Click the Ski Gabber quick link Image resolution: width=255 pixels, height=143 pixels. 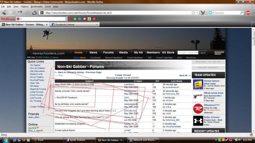pos(35,65)
